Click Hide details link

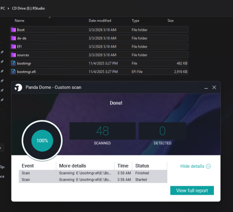click(192, 166)
